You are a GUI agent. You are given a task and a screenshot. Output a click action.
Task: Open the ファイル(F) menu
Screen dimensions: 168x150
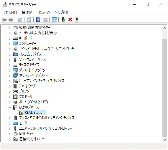pyautogui.click(x=10, y=12)
